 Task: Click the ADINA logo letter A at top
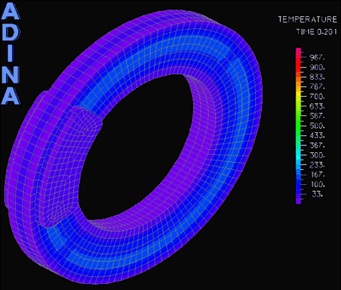pos(11,12)
